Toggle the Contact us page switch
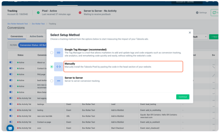Image resolution: width=219 pixels, height=133 pixels. coord(11,122)
